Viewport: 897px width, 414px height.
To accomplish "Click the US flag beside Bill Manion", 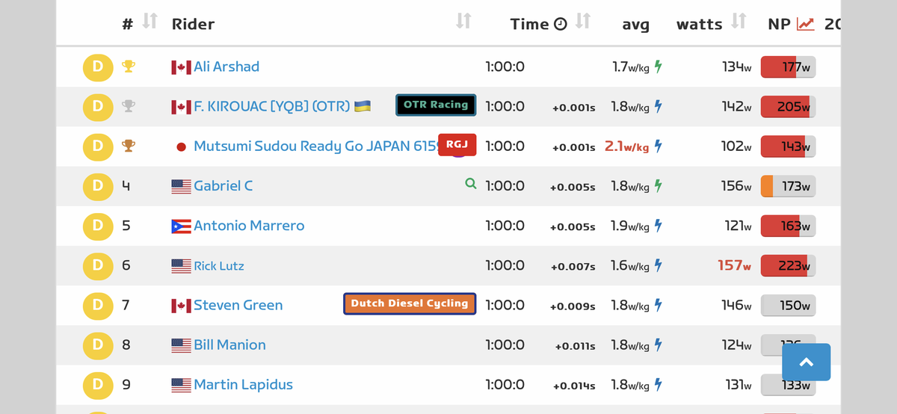I will (181, 345).
